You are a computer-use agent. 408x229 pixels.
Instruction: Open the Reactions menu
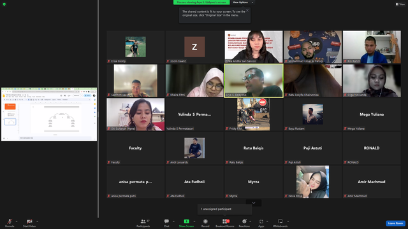tap(244, 223)
